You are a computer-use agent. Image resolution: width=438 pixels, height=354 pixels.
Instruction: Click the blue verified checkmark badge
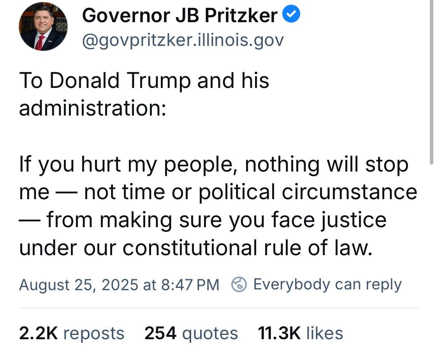tap(291, 14)
